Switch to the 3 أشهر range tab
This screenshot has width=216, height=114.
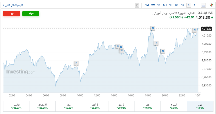121,106
